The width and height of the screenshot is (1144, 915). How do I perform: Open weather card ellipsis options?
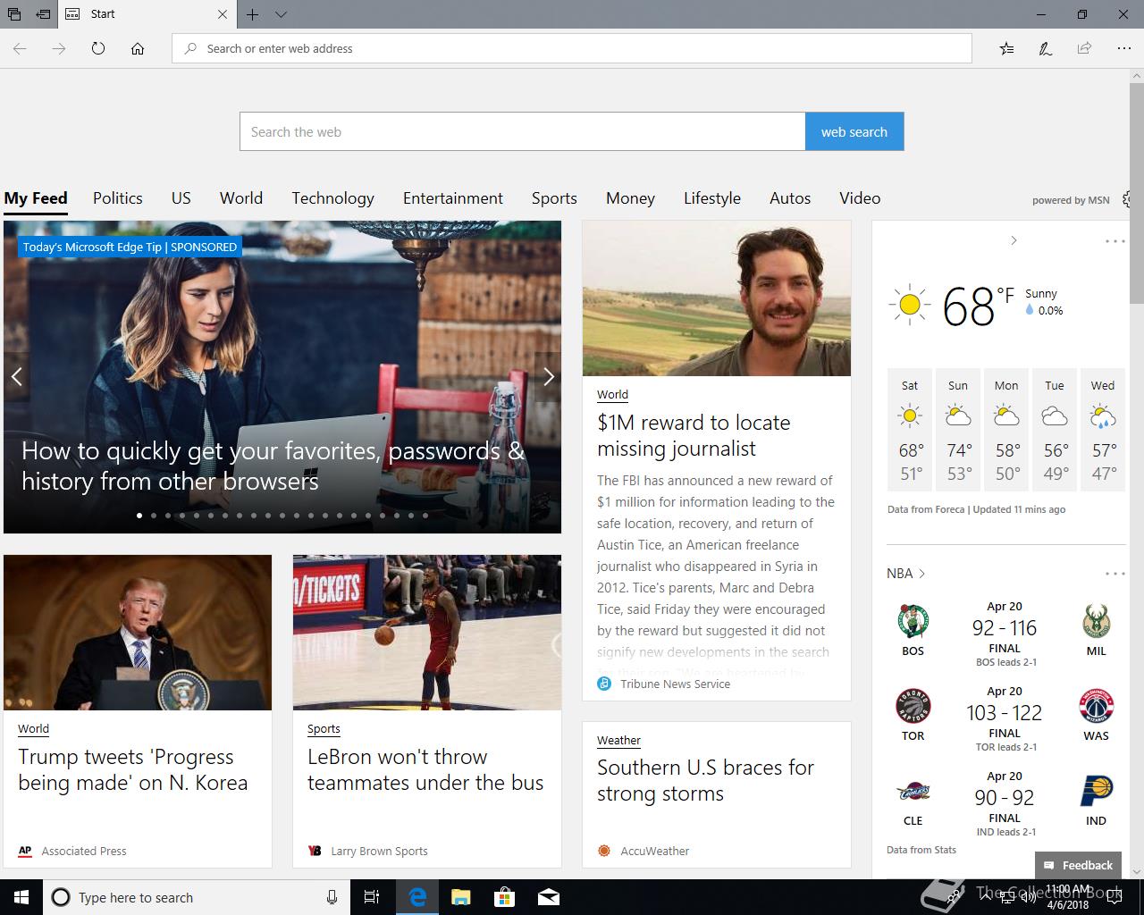[x=1115, y=241]
